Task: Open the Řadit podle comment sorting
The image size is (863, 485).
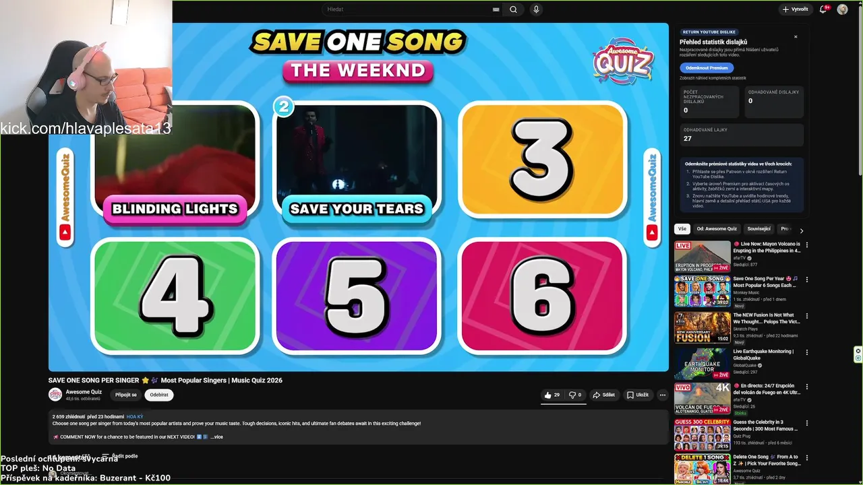Action: [x=119, y=456]
